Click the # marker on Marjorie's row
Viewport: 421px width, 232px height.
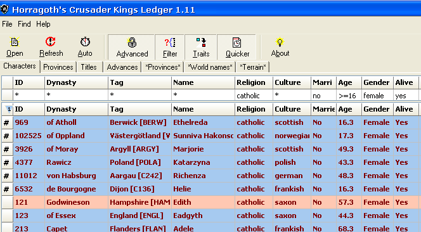pyautogui.click(x=7, y=149)
